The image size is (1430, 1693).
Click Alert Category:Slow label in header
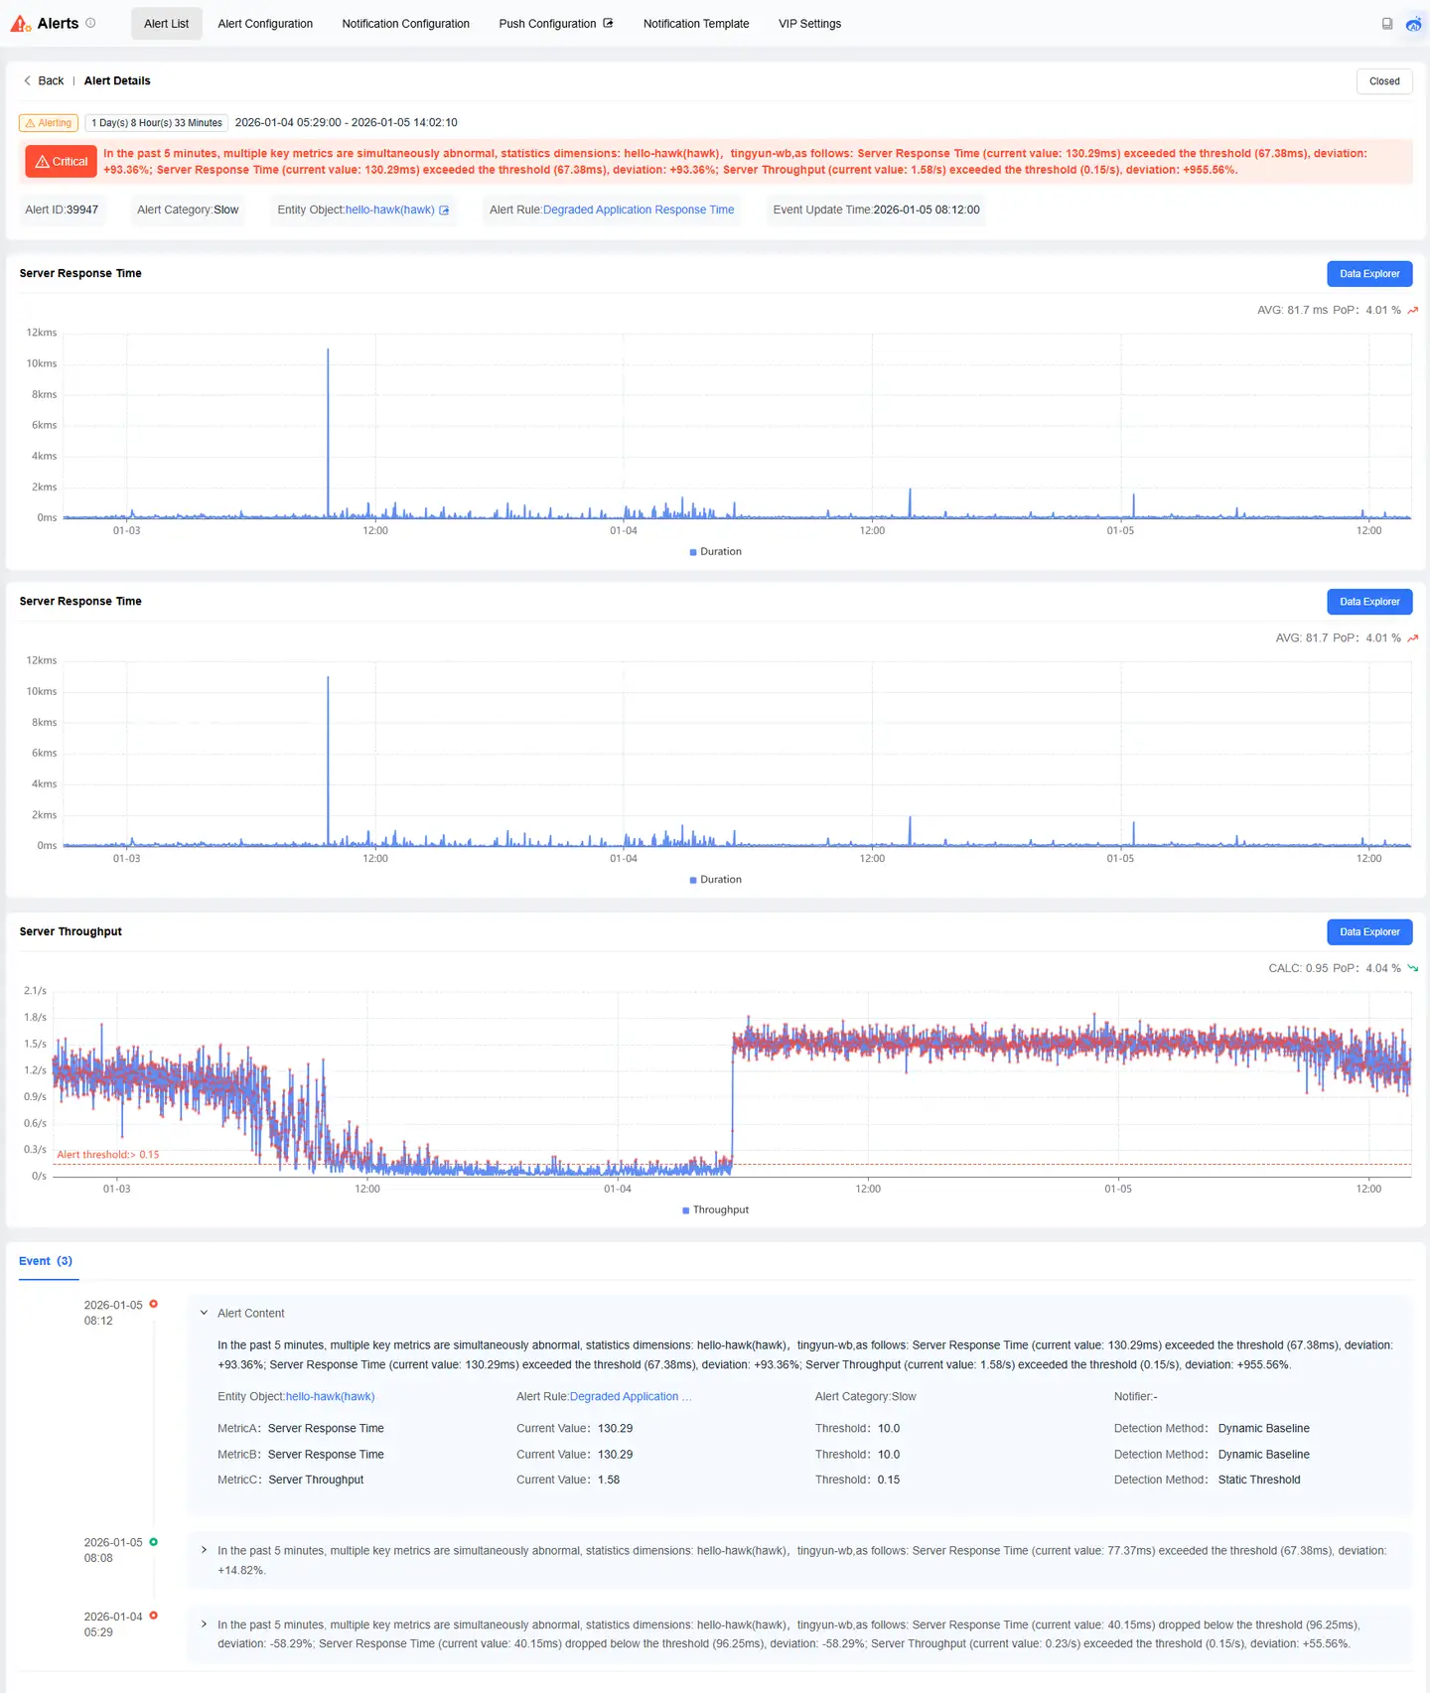point(188,210)
